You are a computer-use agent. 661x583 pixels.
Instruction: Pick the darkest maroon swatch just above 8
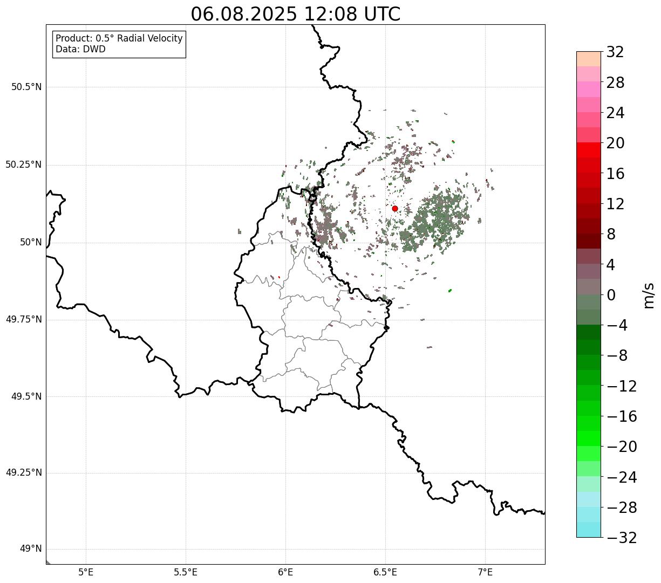(589, 241)
